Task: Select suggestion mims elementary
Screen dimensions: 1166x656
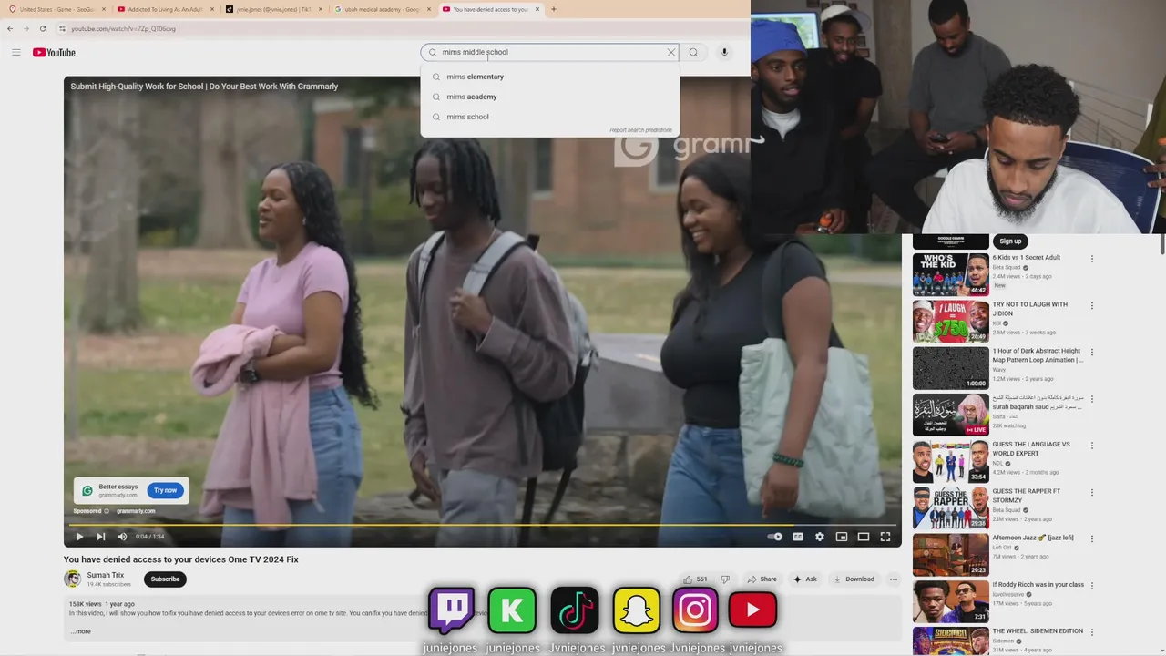Action: (550, 77)
